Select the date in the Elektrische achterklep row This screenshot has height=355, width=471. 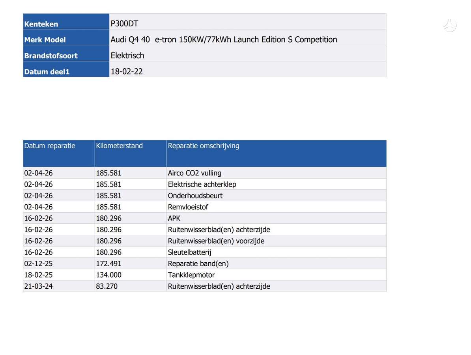[x=38, y=184]
